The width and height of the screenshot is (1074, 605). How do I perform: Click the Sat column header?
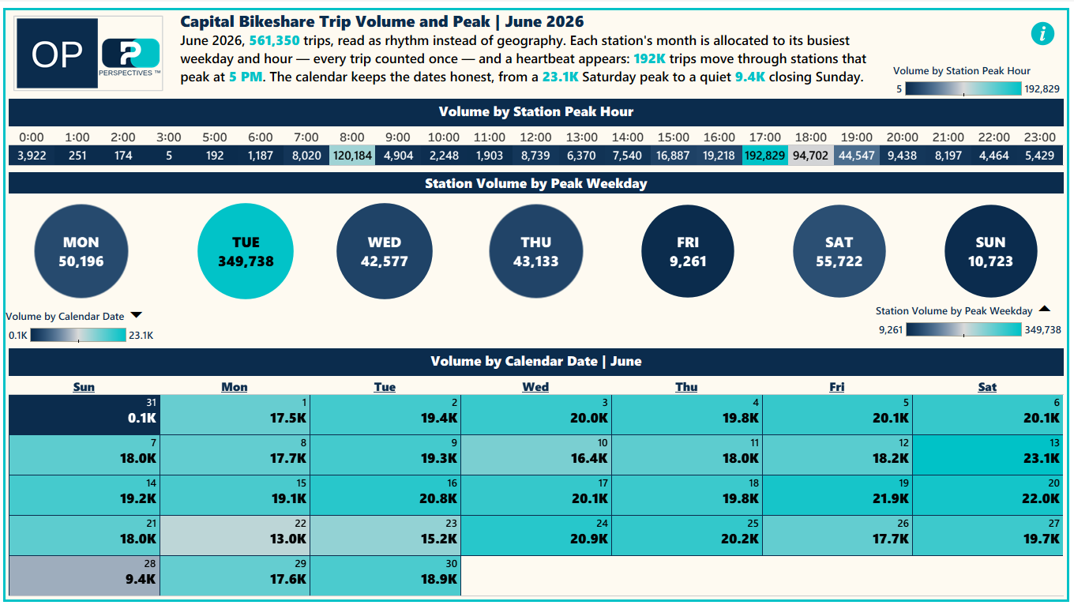(x=987, y=387)
